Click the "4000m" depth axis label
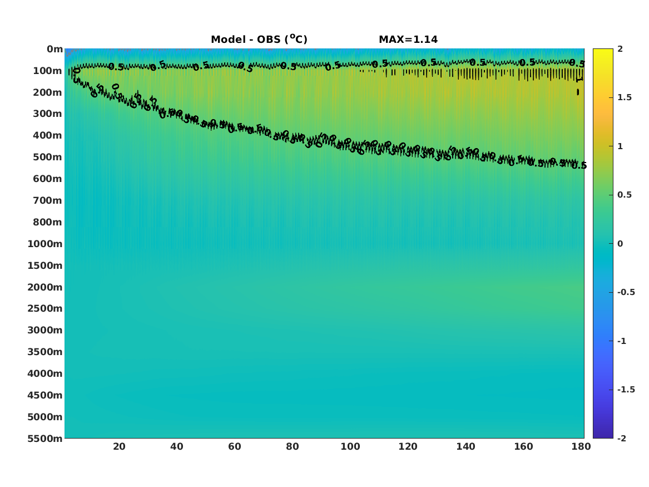Image resolution: width=649 pixels, height=487 pixels. pos(45,373)
